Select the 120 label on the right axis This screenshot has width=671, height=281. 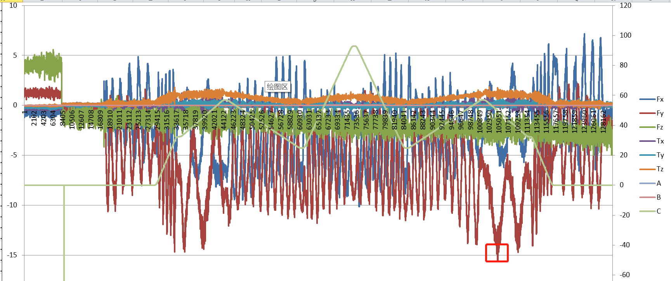point(625,5)
